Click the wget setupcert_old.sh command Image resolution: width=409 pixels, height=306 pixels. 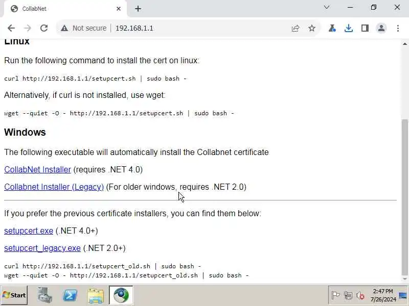pyautogui.click(x=127, y=275)
